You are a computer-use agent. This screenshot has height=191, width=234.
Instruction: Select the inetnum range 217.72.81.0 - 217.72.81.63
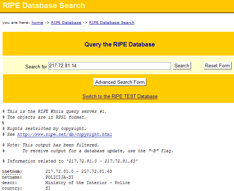tap(79, 172)
